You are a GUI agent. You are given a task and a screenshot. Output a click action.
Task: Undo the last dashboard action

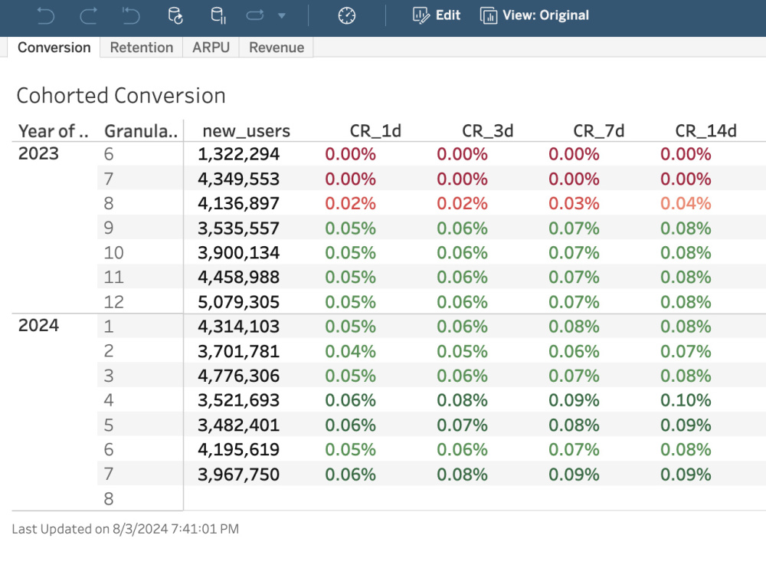click(44, 15)
